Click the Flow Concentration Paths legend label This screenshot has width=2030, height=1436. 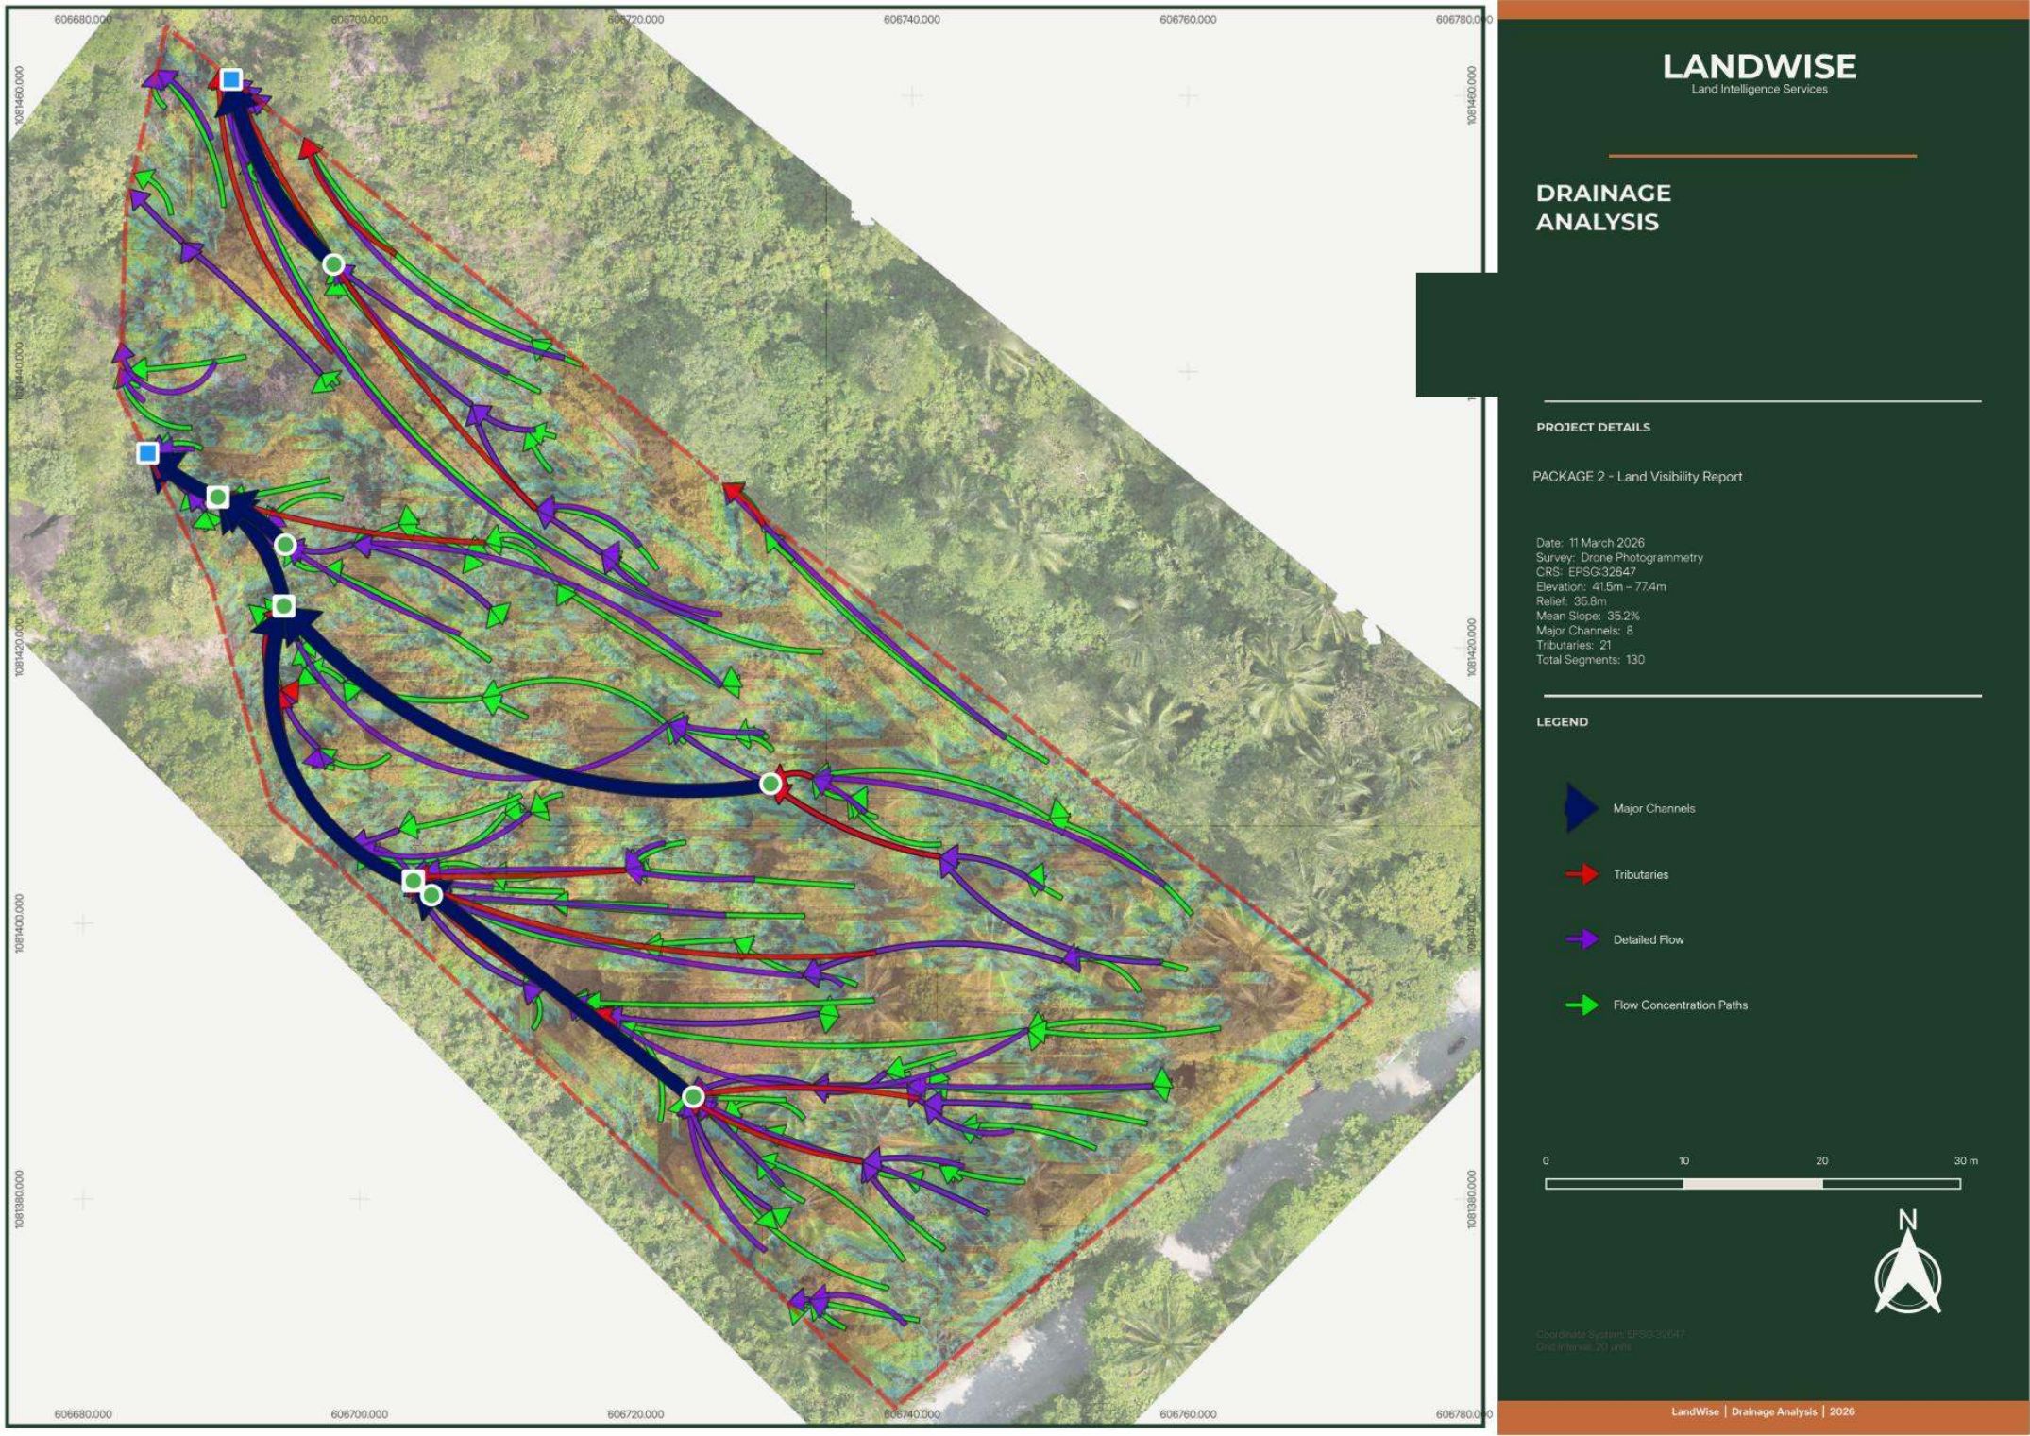point(1680,1005)
